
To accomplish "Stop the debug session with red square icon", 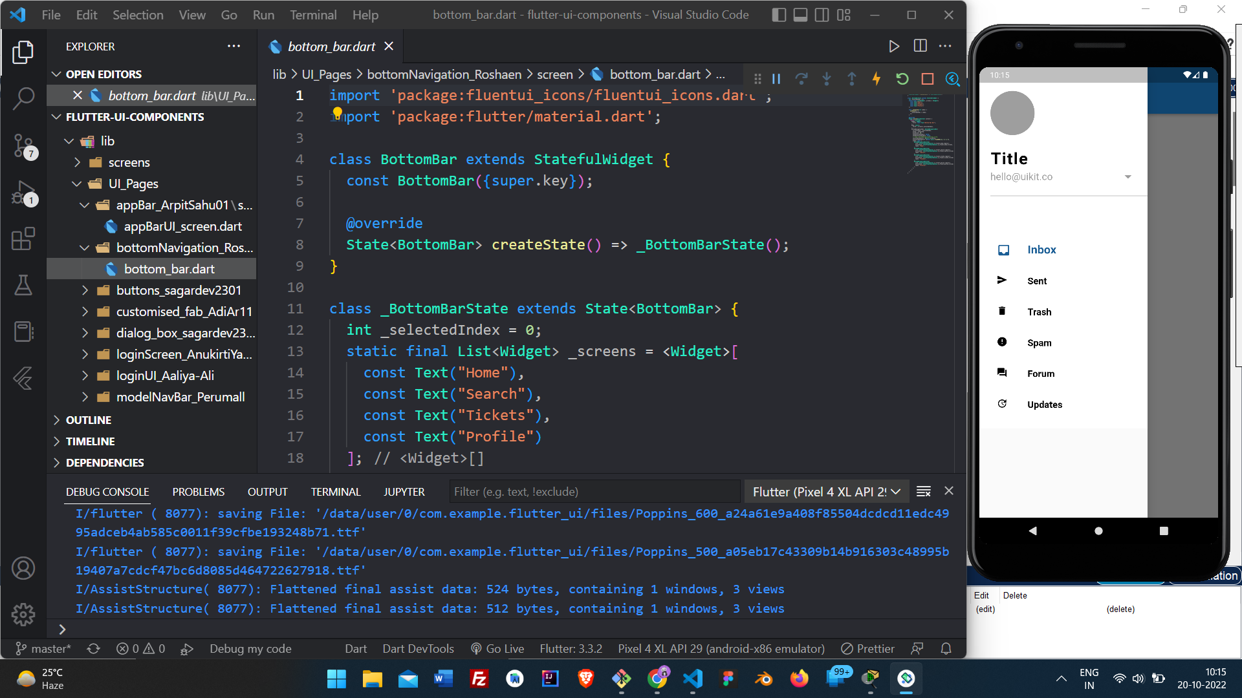I will (x=927, y=79).
